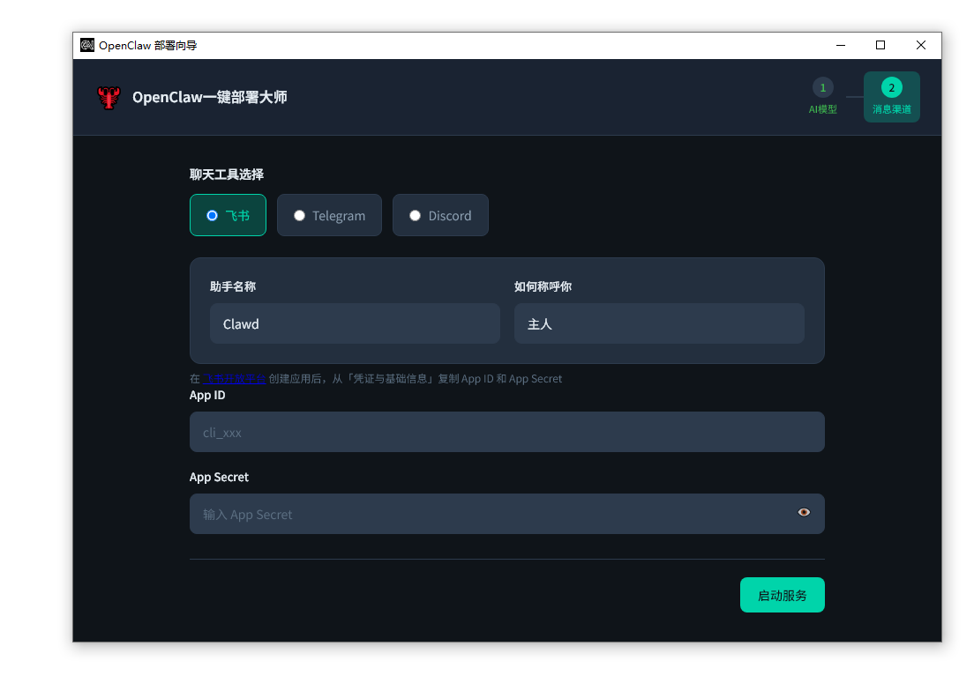Minimize the OpenClaw 部署向导 window

click(841, 45)
